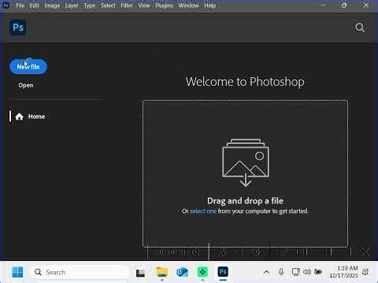378x283 pixels.
Task: Click the blue New file button
Action: click(x=28, y=67)
